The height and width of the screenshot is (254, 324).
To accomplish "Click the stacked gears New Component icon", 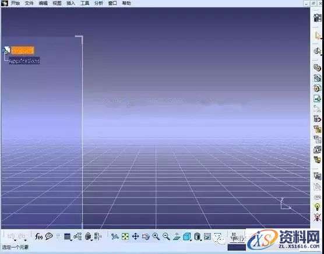I will 317,68.
